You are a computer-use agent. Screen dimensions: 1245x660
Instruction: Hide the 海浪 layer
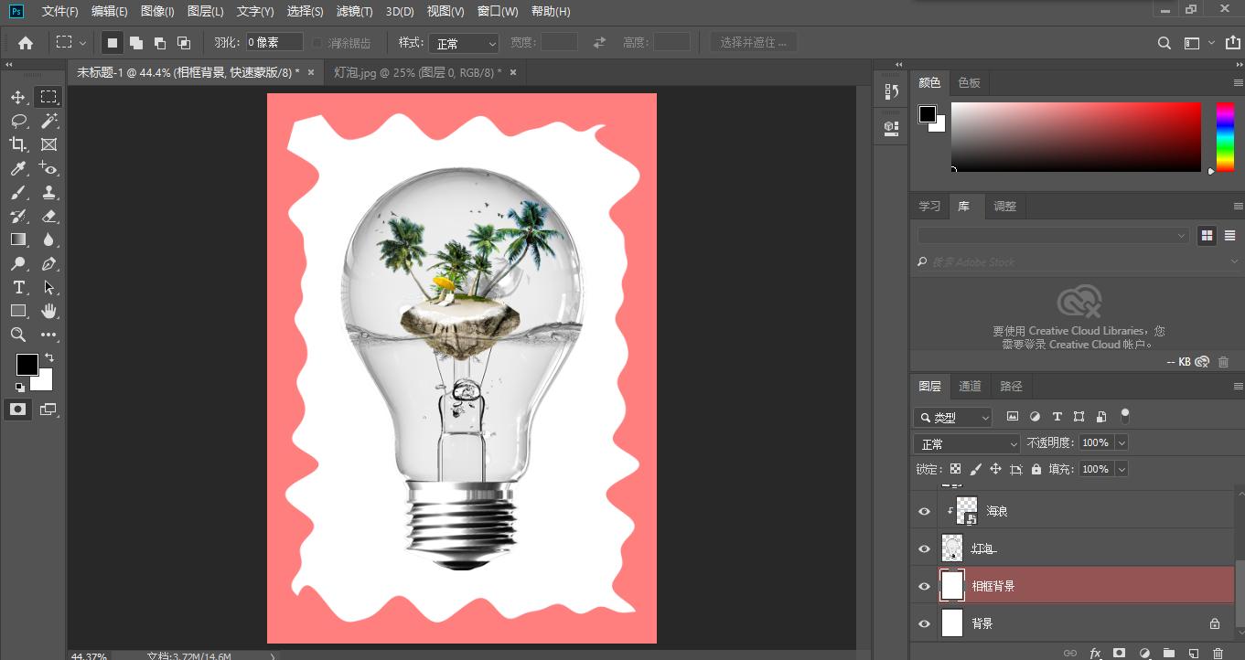click(924, 512)
